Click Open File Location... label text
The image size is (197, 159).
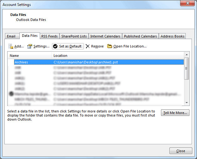point(130,46)
